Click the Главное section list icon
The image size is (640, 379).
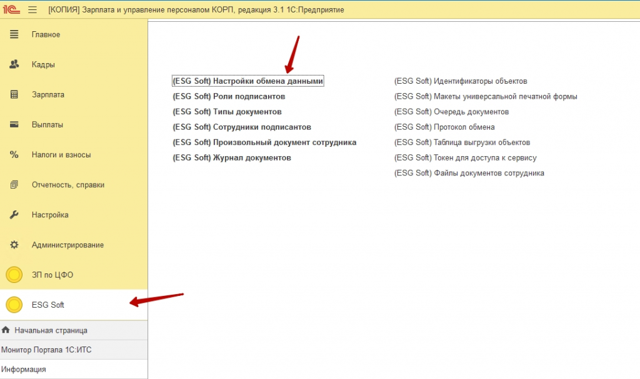click(x=14, y=34)
